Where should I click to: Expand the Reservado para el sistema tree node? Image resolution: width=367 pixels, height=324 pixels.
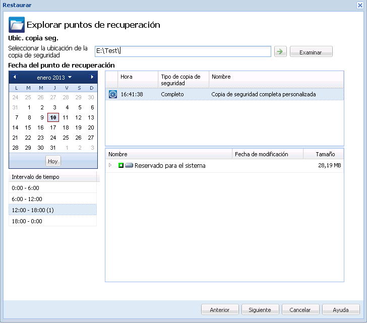110,165
